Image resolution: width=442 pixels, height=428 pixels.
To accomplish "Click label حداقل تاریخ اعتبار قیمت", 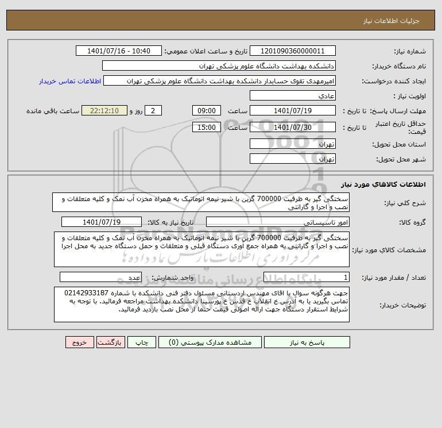I will tap(400, 128).
